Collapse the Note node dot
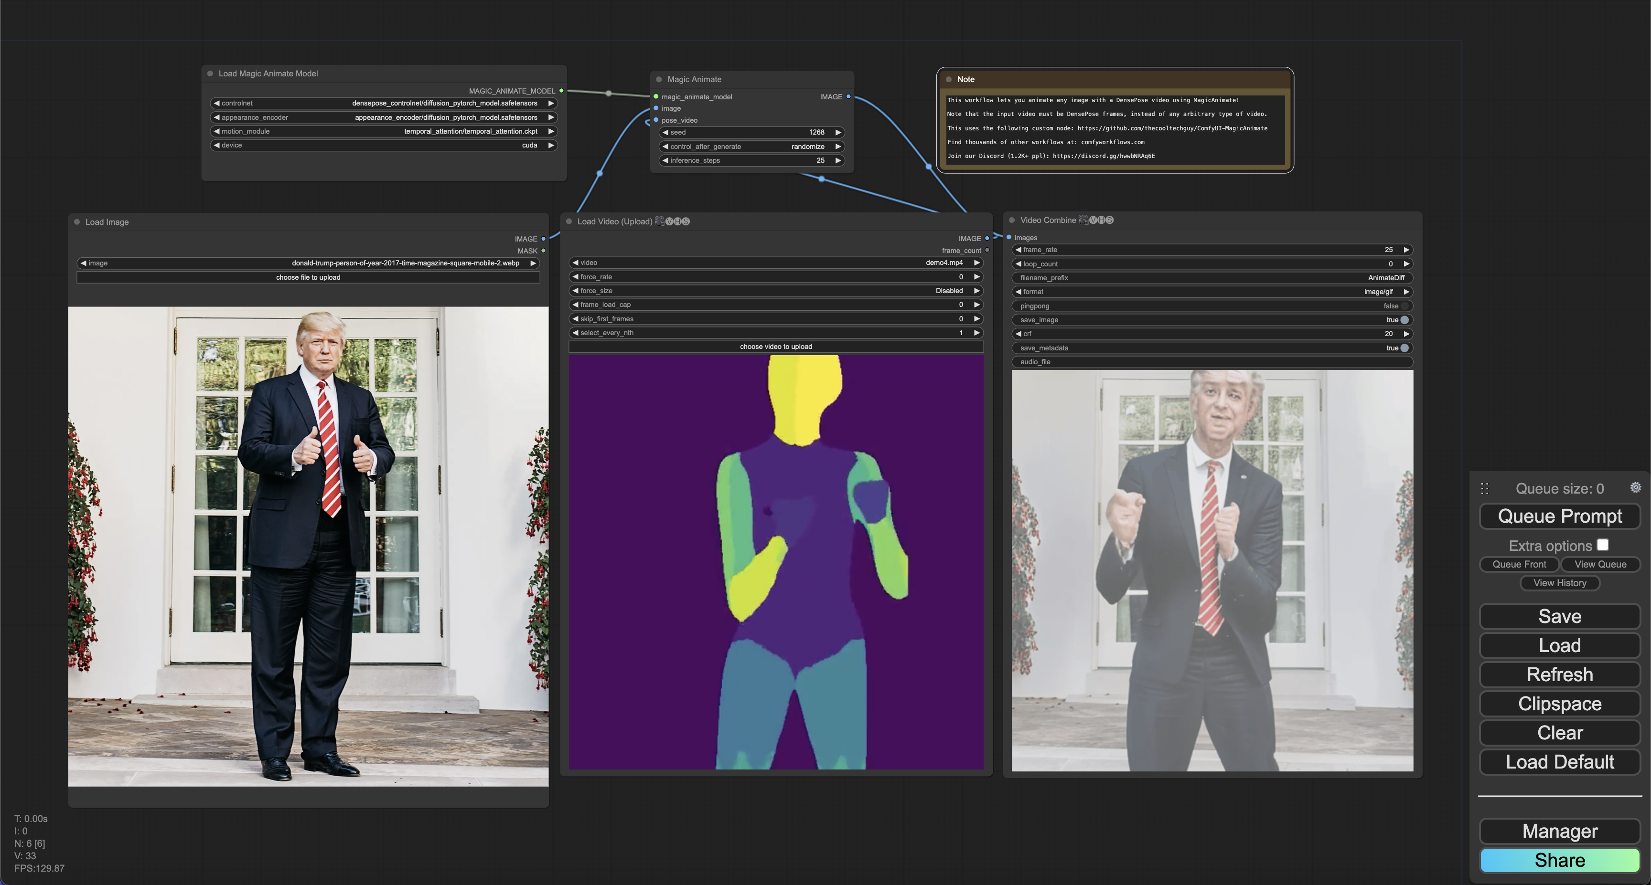 click(949, 79)
